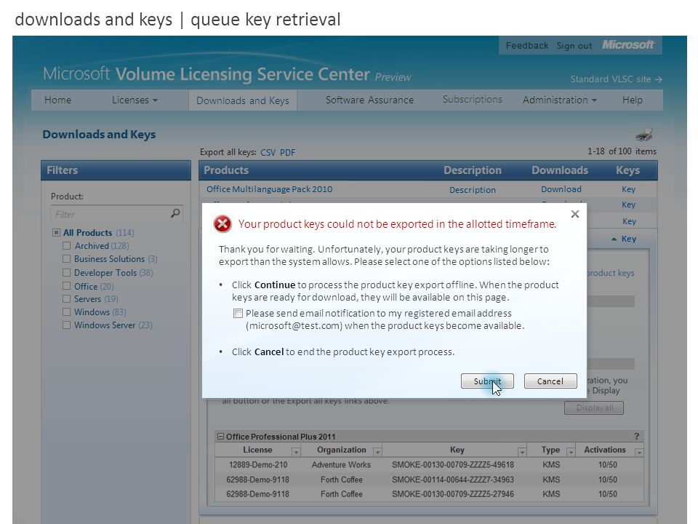
Task: Click the Submit button
Action: click(487, 381)
